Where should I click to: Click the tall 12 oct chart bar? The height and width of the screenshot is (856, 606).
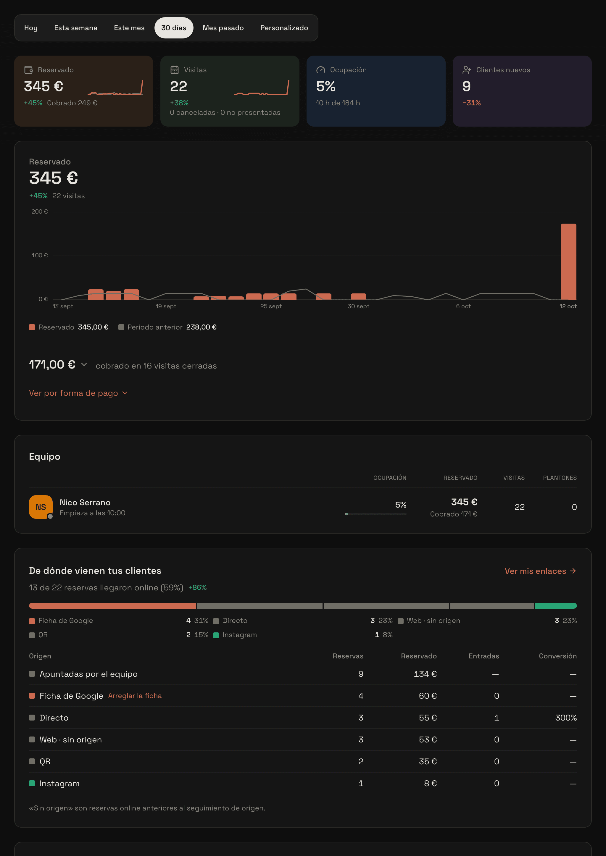click(568, 261)
